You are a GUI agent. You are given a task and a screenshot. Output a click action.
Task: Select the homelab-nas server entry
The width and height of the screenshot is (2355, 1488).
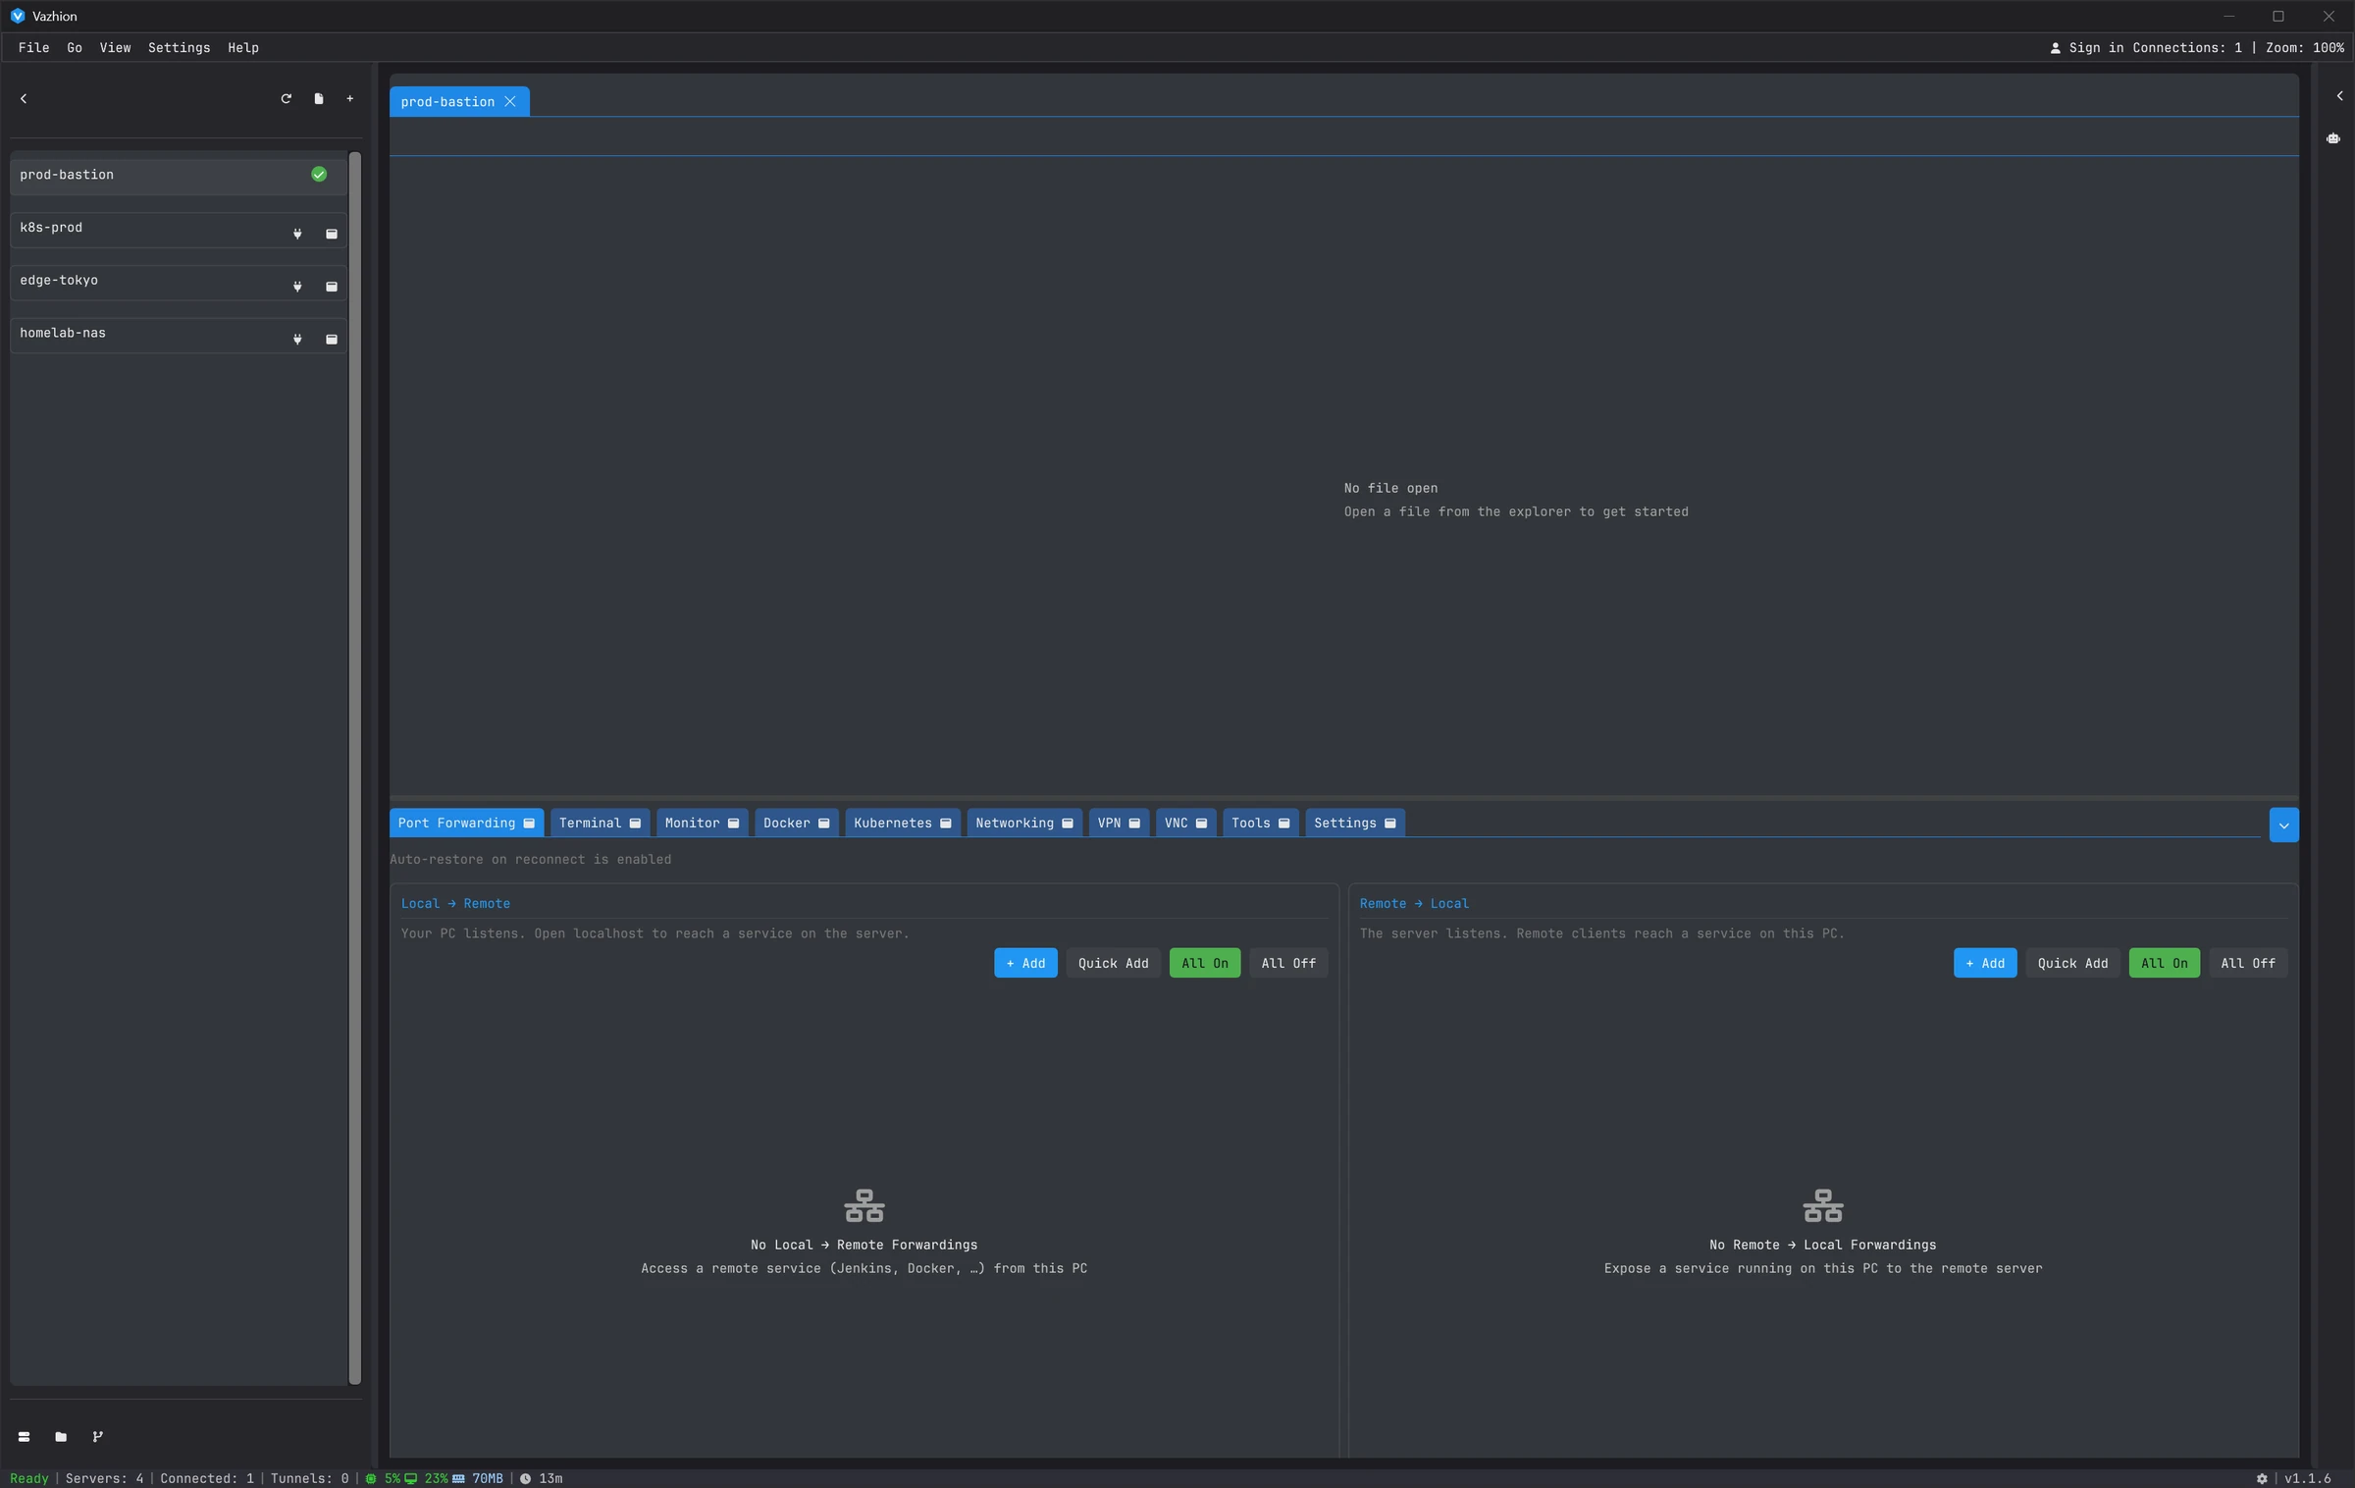(x=179, y=336)
